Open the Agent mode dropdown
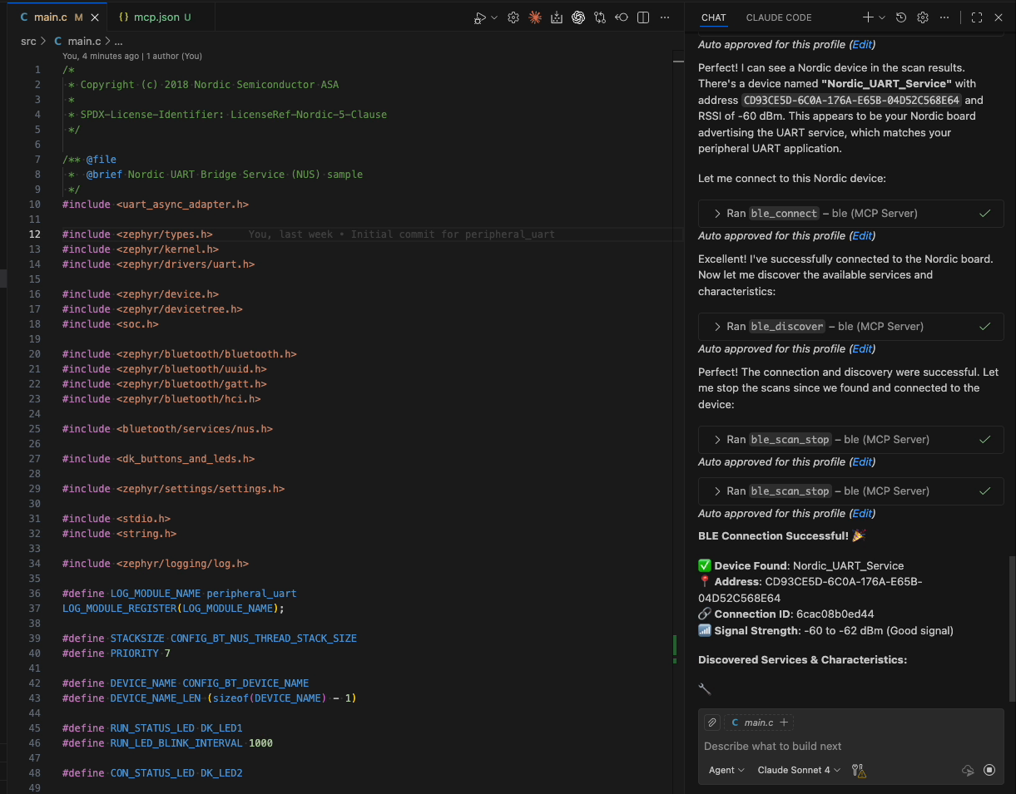Viewport: 1016px width, 794px height. 726,771
